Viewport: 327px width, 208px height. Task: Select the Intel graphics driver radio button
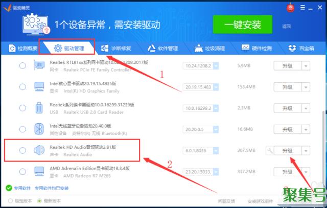tap(22, 87)
